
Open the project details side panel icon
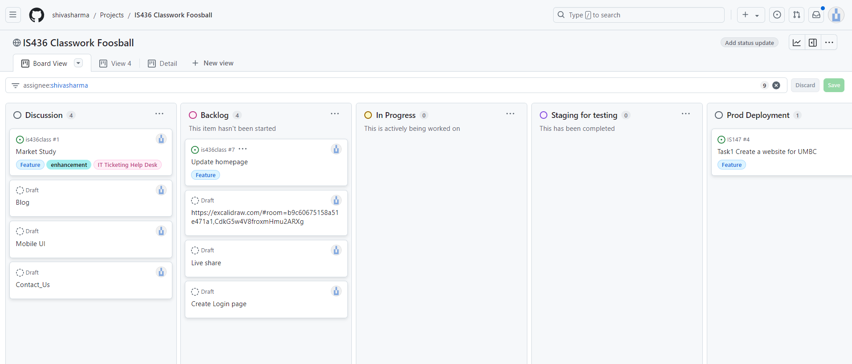click(x=813, y=43)
